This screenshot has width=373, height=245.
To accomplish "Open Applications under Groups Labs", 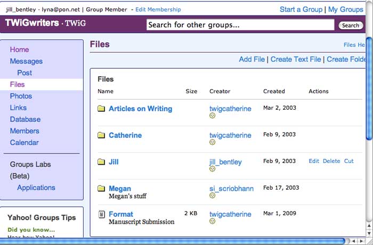I will coord(36,187).
